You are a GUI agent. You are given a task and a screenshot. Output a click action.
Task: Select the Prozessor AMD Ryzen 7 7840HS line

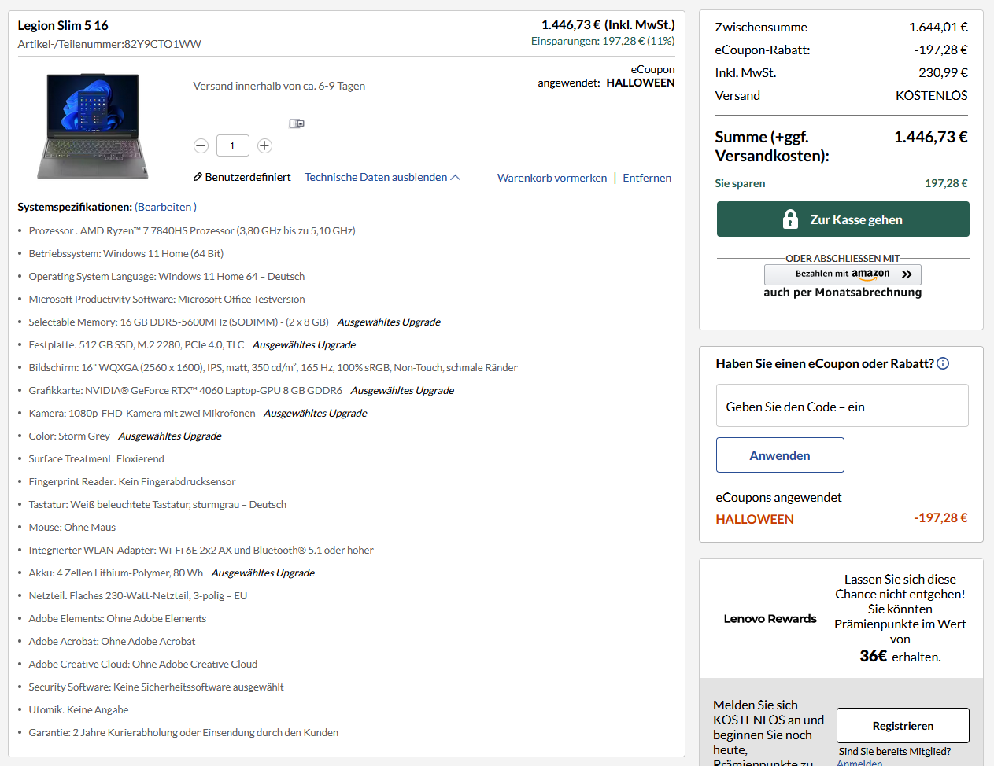pyautogui.click(x=192, y=230)
